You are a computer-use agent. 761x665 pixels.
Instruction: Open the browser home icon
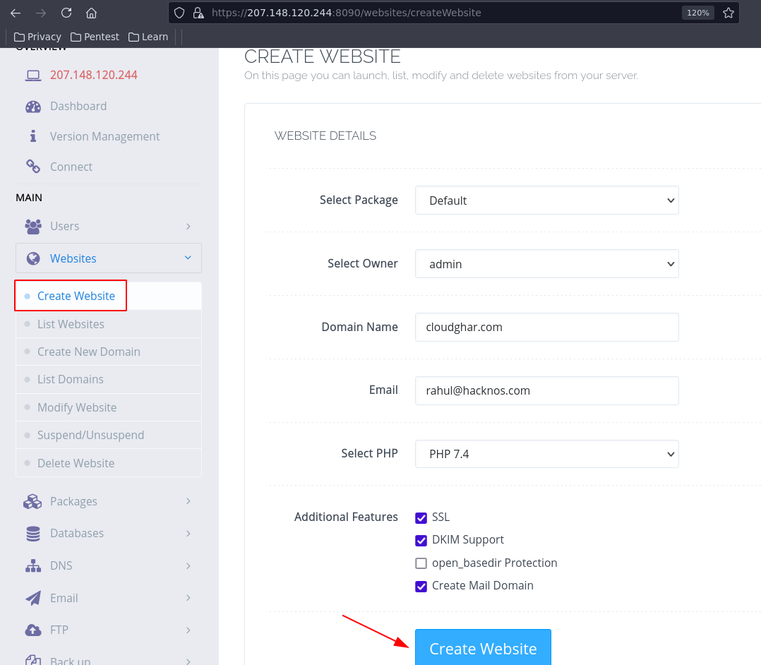tap(91, 13)
